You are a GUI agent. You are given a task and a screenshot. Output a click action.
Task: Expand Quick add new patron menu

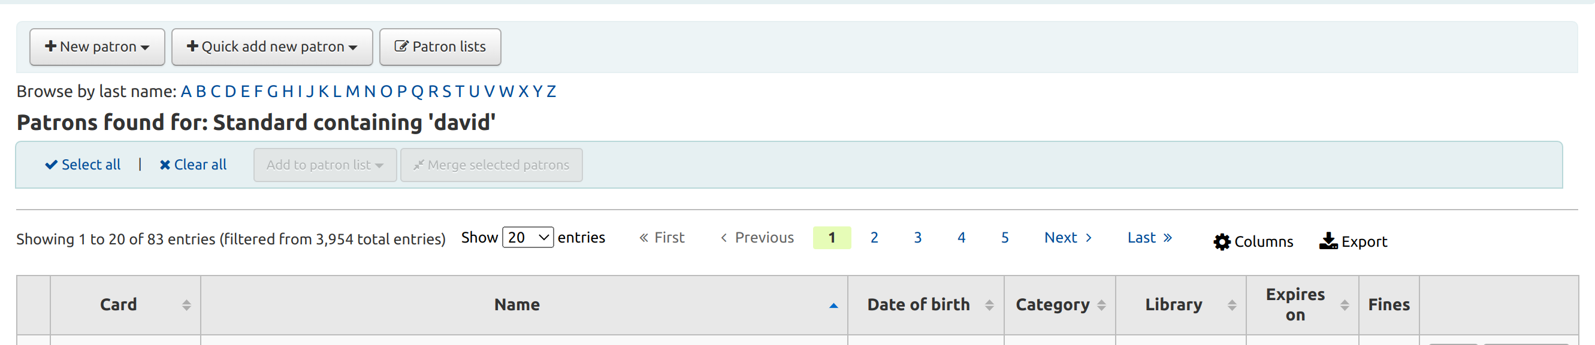tap(272, 47)
